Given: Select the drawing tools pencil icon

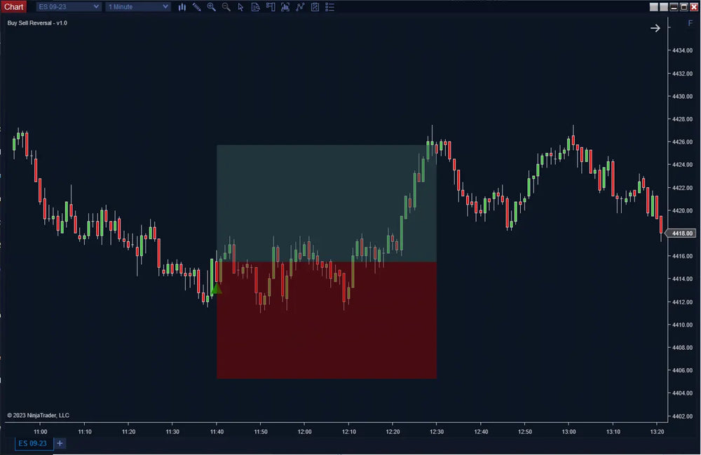Looking at the screenshot, I should pos(196,6).
